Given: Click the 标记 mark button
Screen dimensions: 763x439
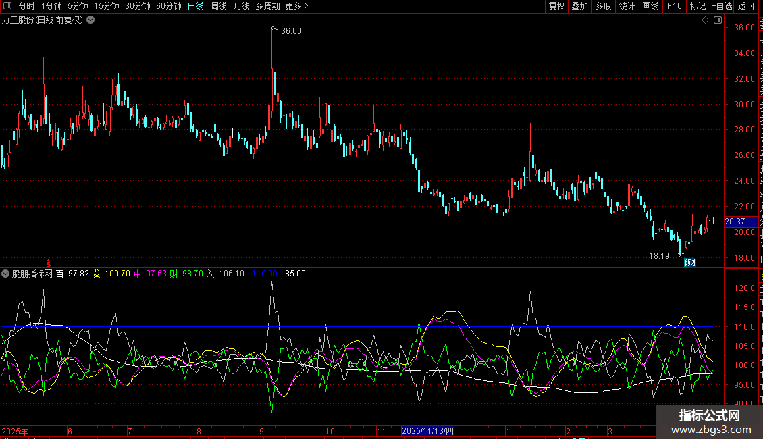Looking at the screenshot, I should coord(698,6).
